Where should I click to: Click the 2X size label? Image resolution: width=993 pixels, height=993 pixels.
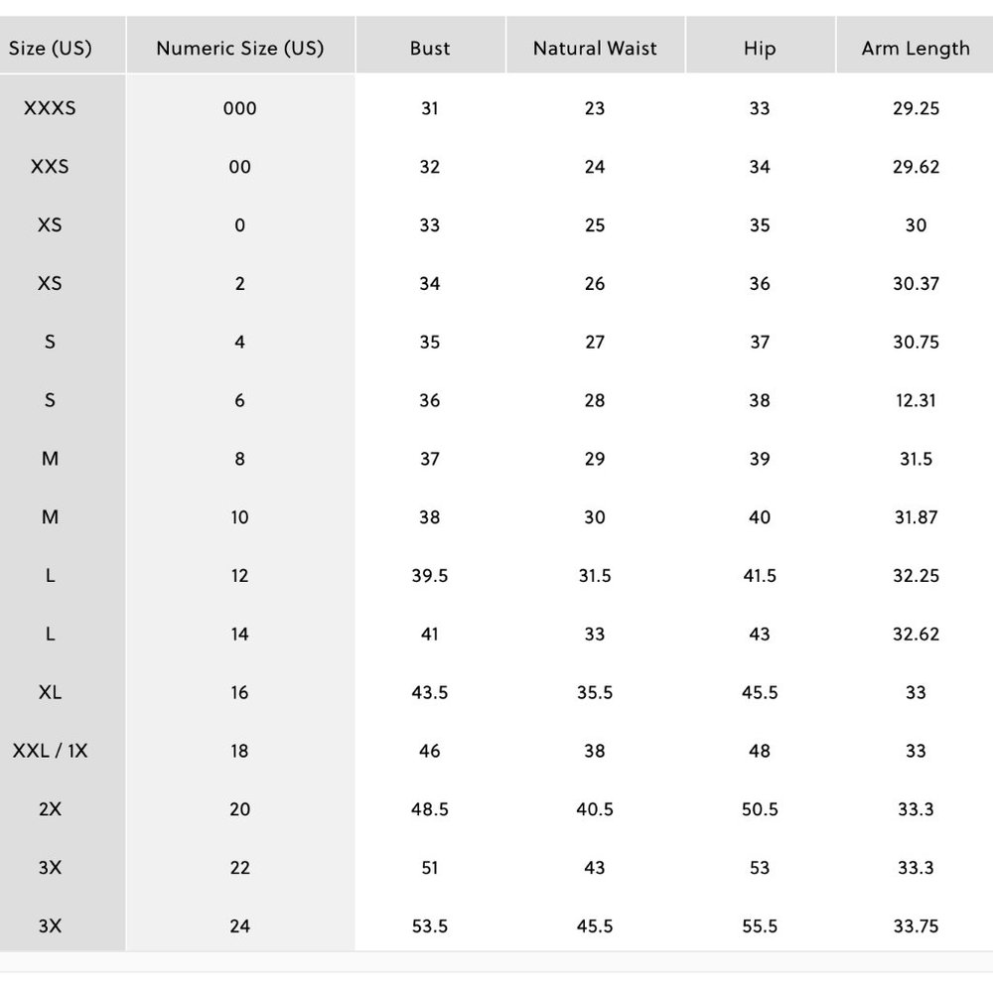pyautogui.click(x=50, y=808)
